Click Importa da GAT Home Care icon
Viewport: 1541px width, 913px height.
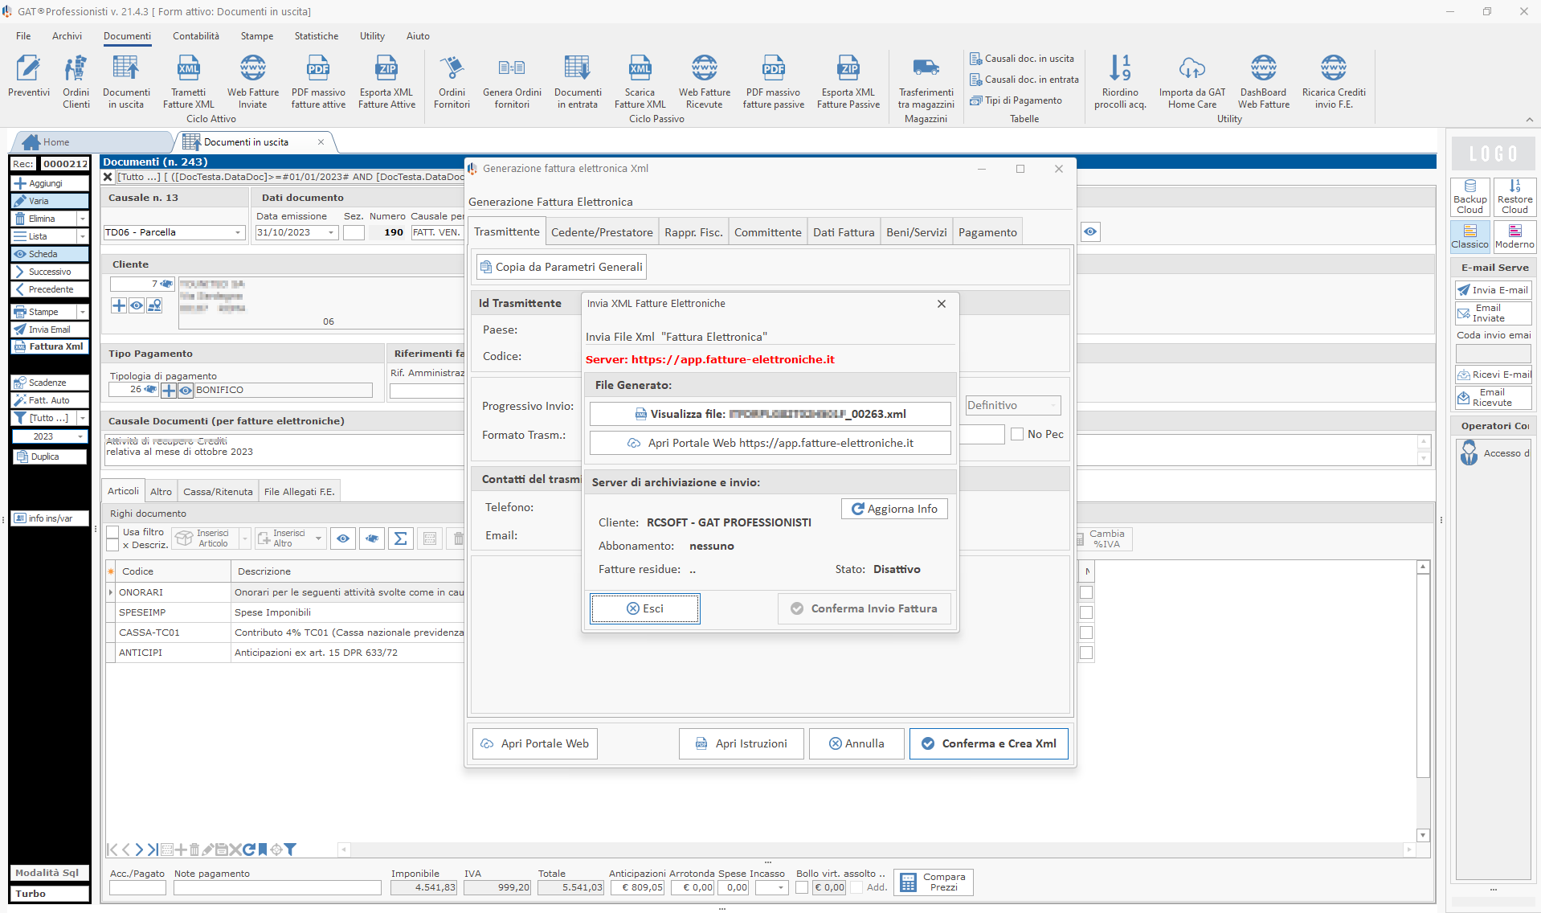pyautogui.click(x=1192, y=82)
